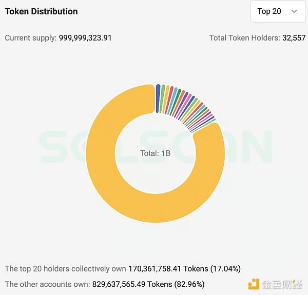Click the chevron arrow beside Top 20

pyautogui.click(x=294, y=11)
